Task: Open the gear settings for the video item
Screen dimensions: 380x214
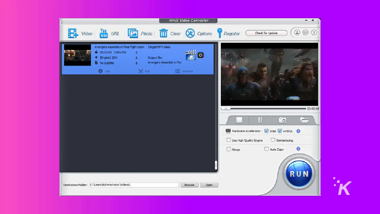Action: click(201, 55)
